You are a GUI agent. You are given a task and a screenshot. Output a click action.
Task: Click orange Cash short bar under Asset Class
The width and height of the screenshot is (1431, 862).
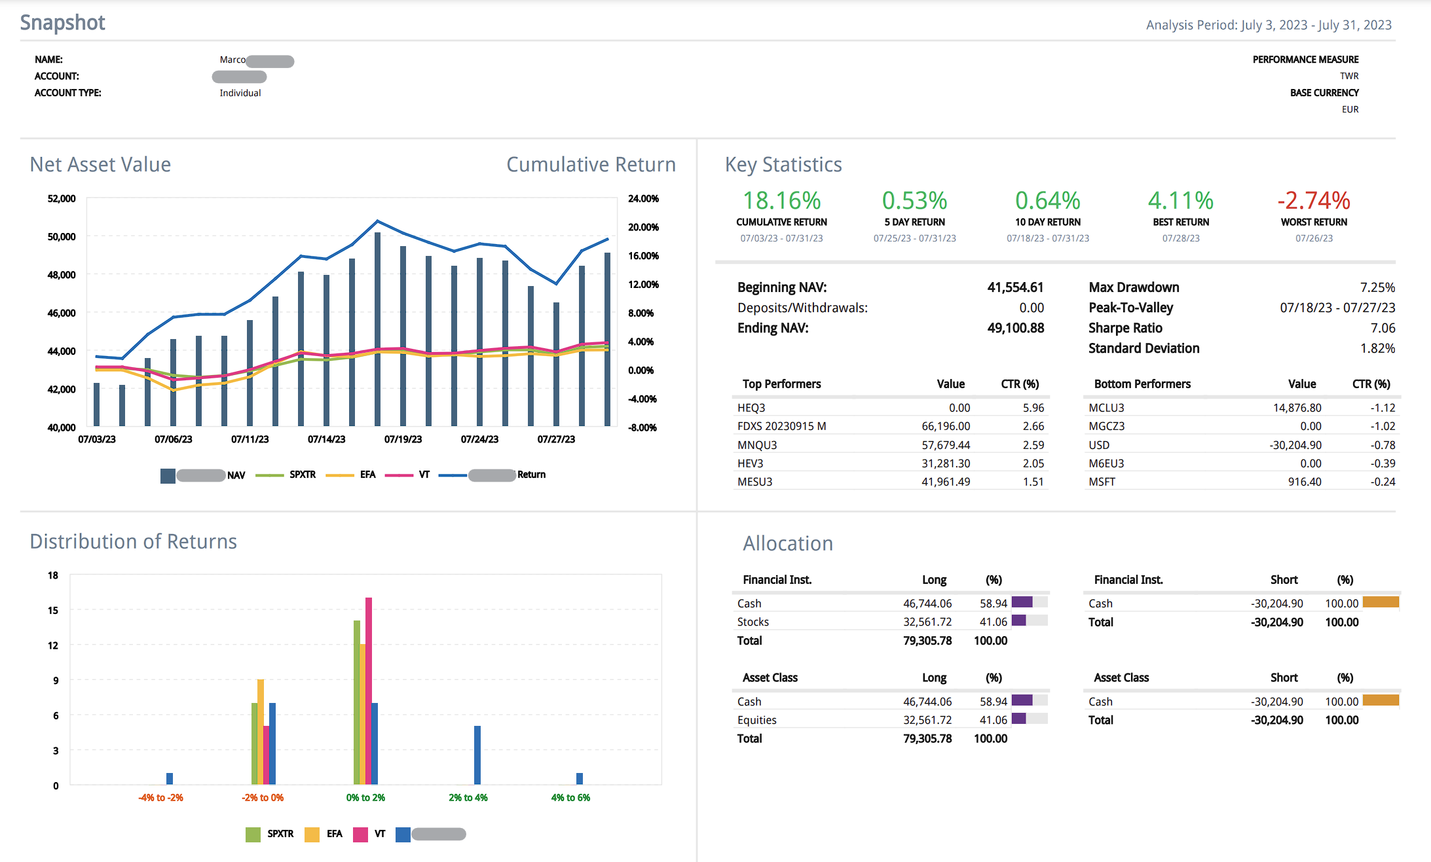(1381, 700)
